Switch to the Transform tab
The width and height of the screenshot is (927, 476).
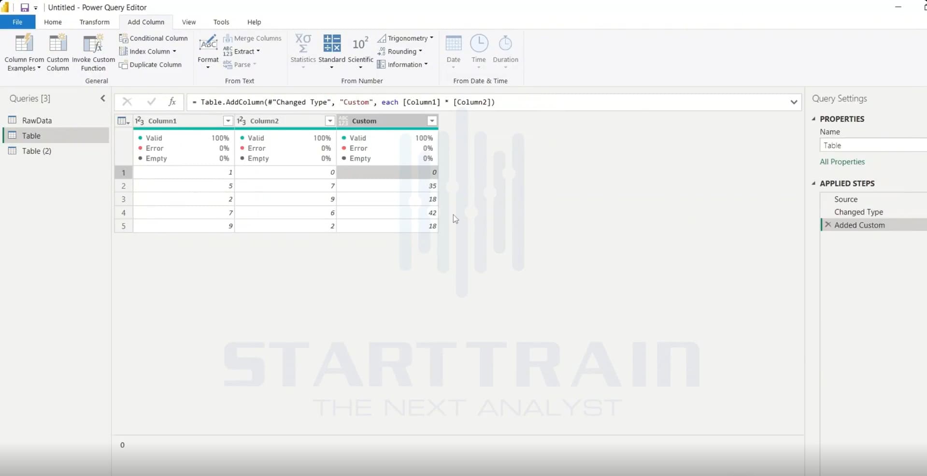94,22
